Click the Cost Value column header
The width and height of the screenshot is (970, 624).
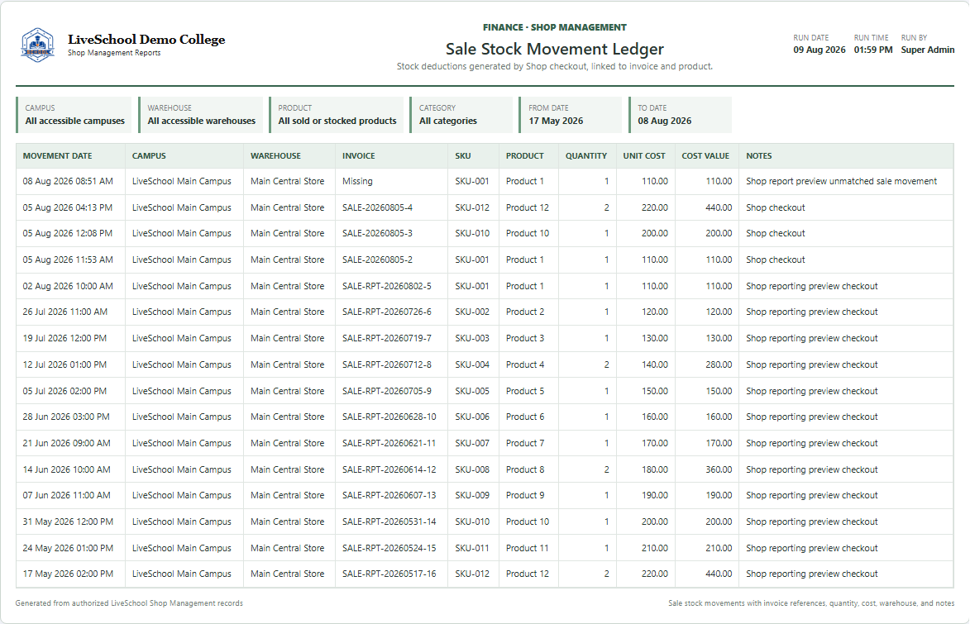705,156
